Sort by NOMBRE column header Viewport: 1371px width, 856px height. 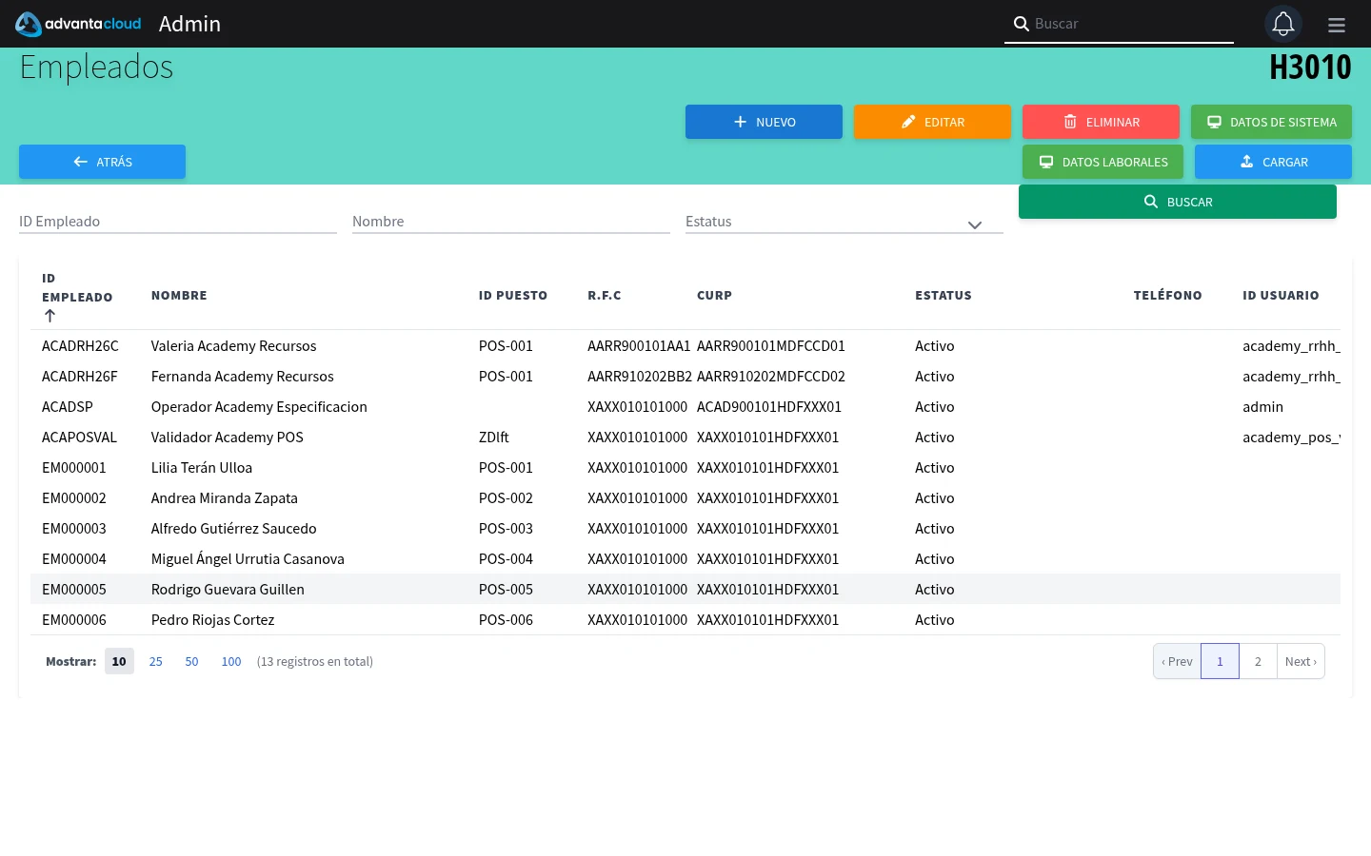[179, 296]
